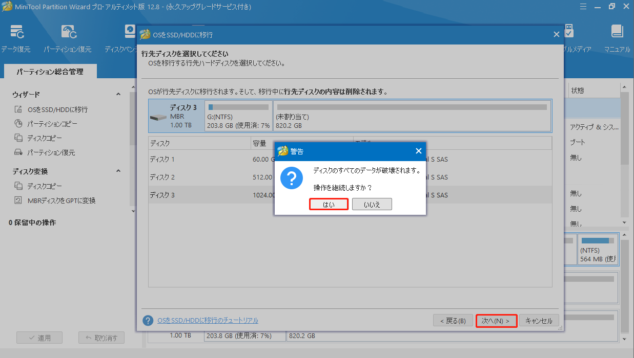This screenshot has width=634, height=358.
Task: Click G:(NTFS) partition block in disk map
Action: [238, 116]
